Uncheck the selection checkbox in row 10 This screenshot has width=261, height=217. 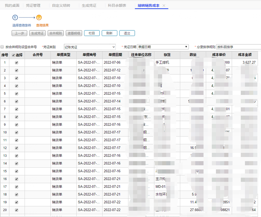click(x=17, y=133)
